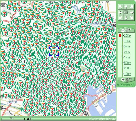Pan map southwest with diagonal arrow

pos(120,18)
